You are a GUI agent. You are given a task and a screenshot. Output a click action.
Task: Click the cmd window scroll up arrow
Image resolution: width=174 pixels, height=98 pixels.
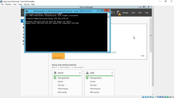[108, 14]
